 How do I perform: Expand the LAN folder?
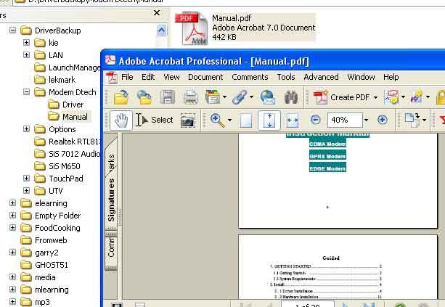pyautogui.click(x=26, y=54)
